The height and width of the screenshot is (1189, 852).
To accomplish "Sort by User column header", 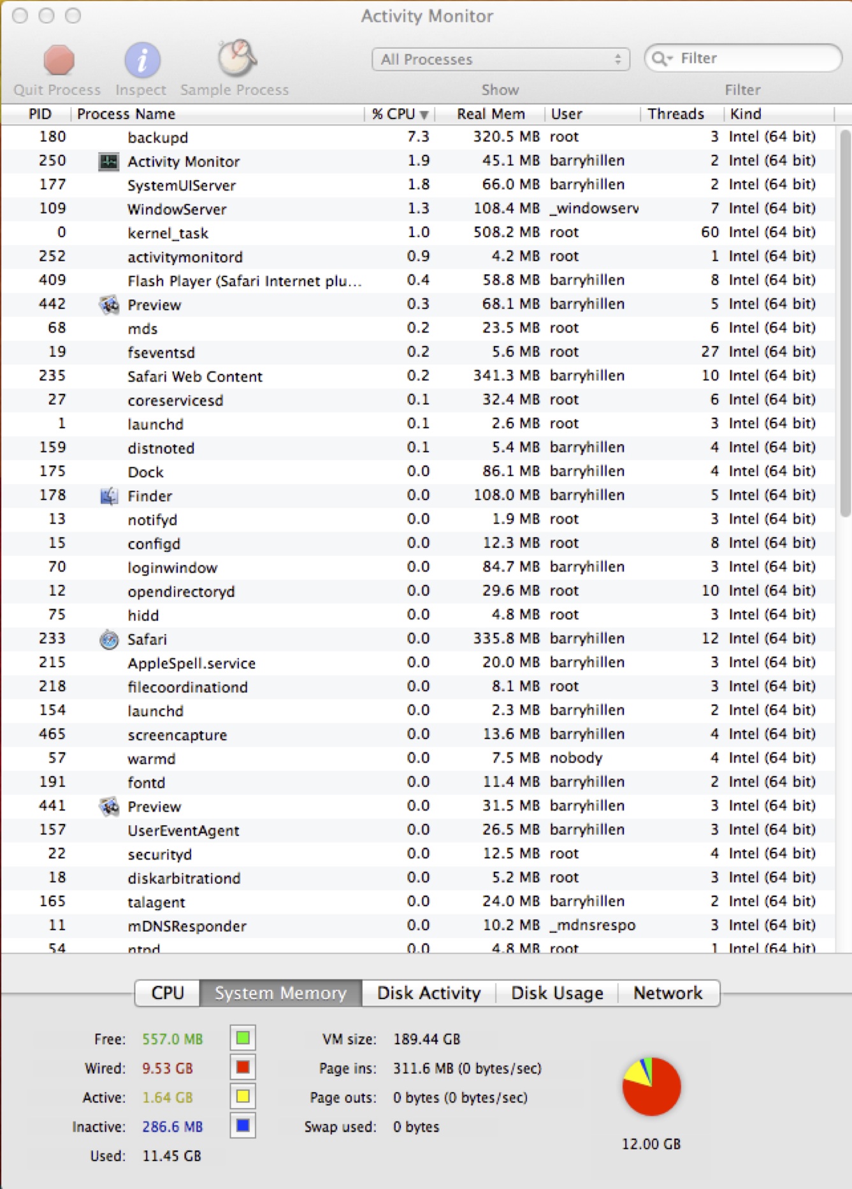I will [x=593, y=114].
